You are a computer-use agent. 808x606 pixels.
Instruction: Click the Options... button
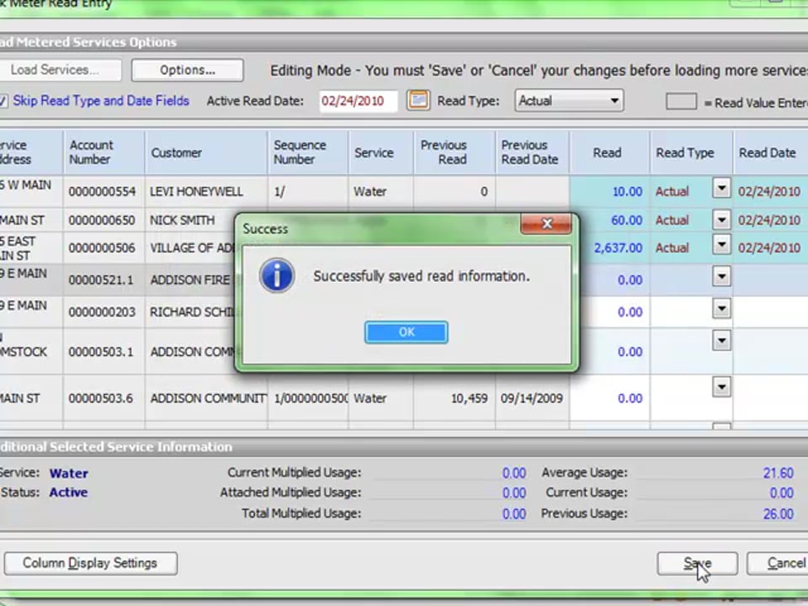pyautogui.click(x=187, y=70)
